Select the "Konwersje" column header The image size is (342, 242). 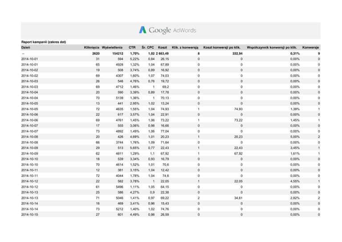(x=311, y=47)
